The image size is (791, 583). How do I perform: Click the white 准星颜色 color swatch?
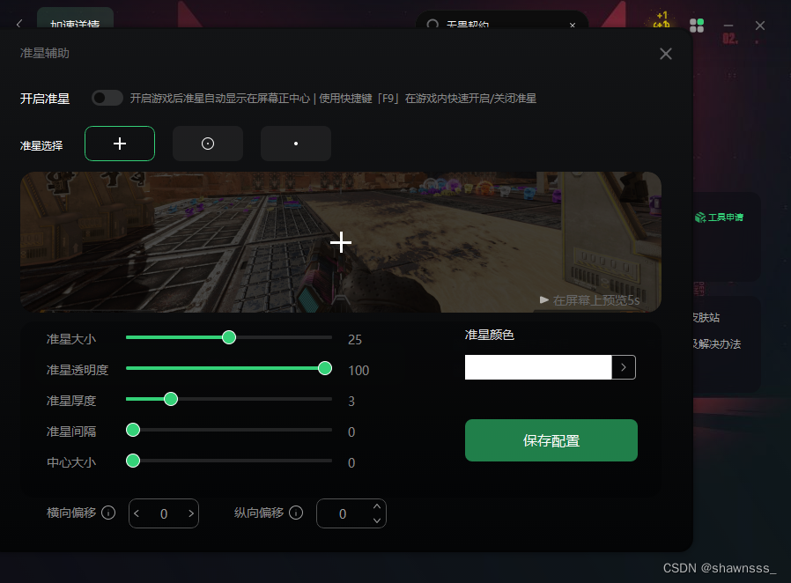tap(538, 367)
